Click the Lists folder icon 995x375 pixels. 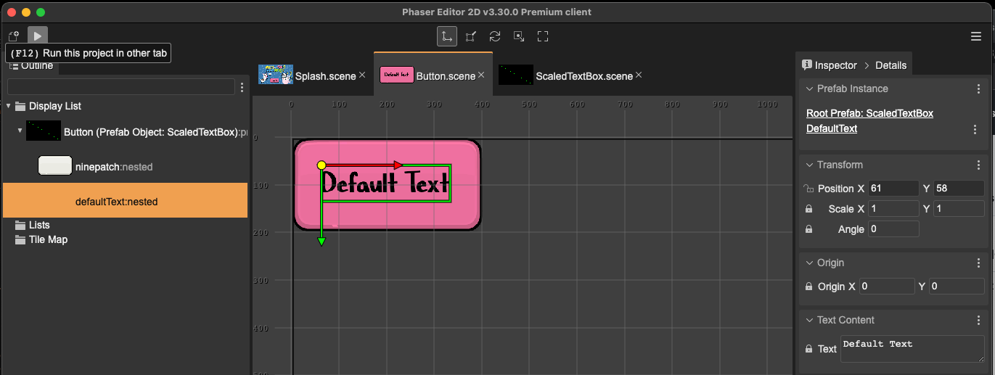(20, 225)
